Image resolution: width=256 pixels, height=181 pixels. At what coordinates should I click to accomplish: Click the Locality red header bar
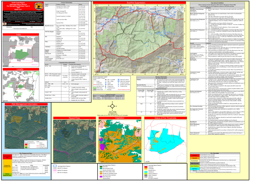21,69
